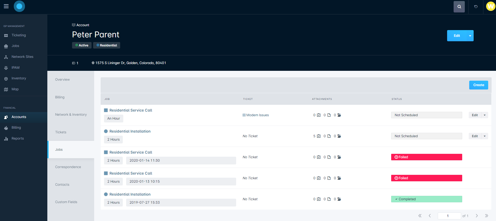
Task: Open the Network & Inventory tab
Action: 71,115
